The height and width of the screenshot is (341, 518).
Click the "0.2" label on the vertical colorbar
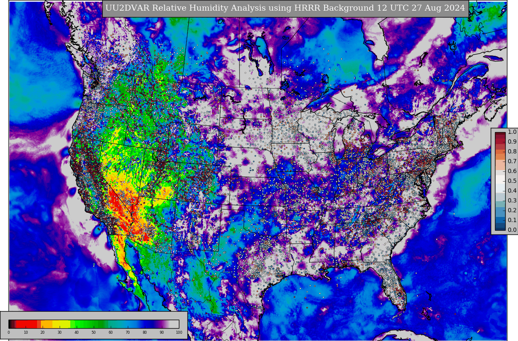click(x=512, y=211)
